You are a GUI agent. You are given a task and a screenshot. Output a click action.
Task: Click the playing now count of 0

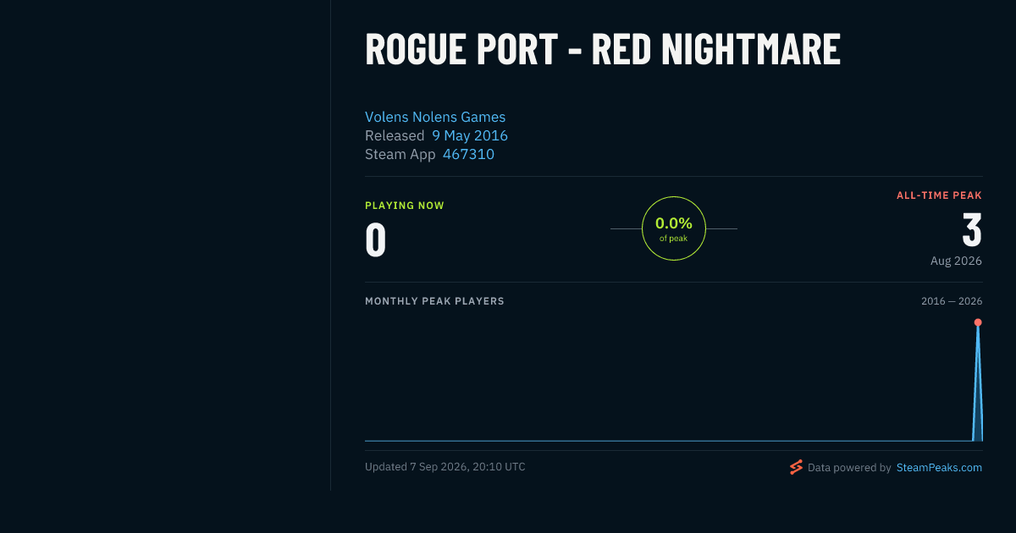pyautogui.click(x=376, y=239)
